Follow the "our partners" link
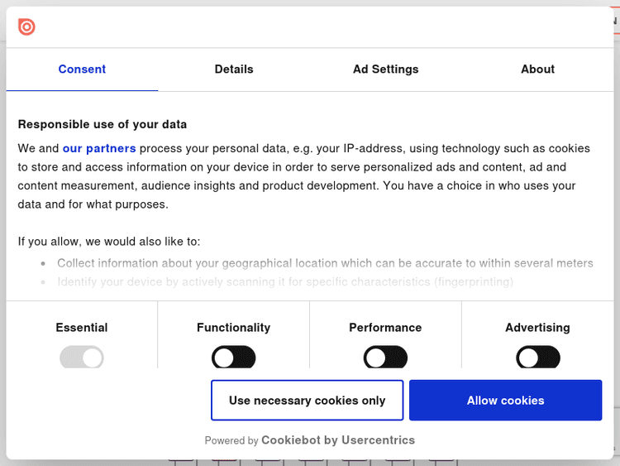The height and width of the screenshot is (466, 620). tap(99, 149)
